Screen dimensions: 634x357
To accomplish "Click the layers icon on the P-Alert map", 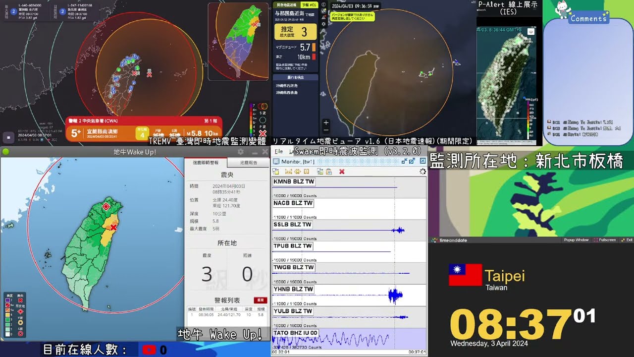I will click(531, 32).
